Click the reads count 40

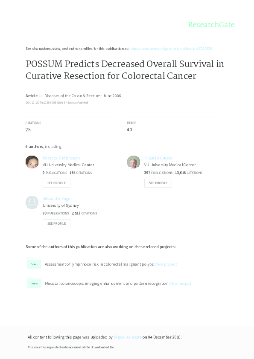[129, 130]
